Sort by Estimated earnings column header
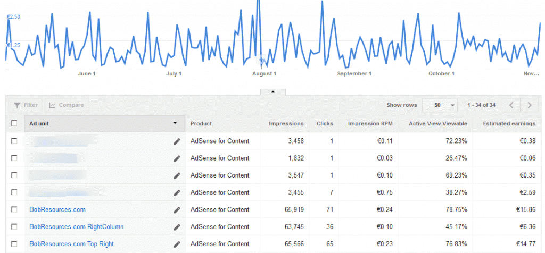The image size is (545, 253). (509, 123)
